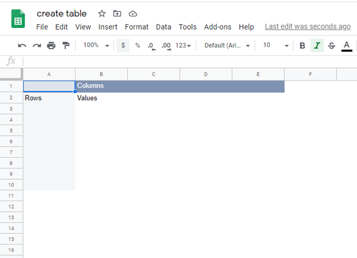Format as percent
Screen dimensions: 357x258
[137, 45]
